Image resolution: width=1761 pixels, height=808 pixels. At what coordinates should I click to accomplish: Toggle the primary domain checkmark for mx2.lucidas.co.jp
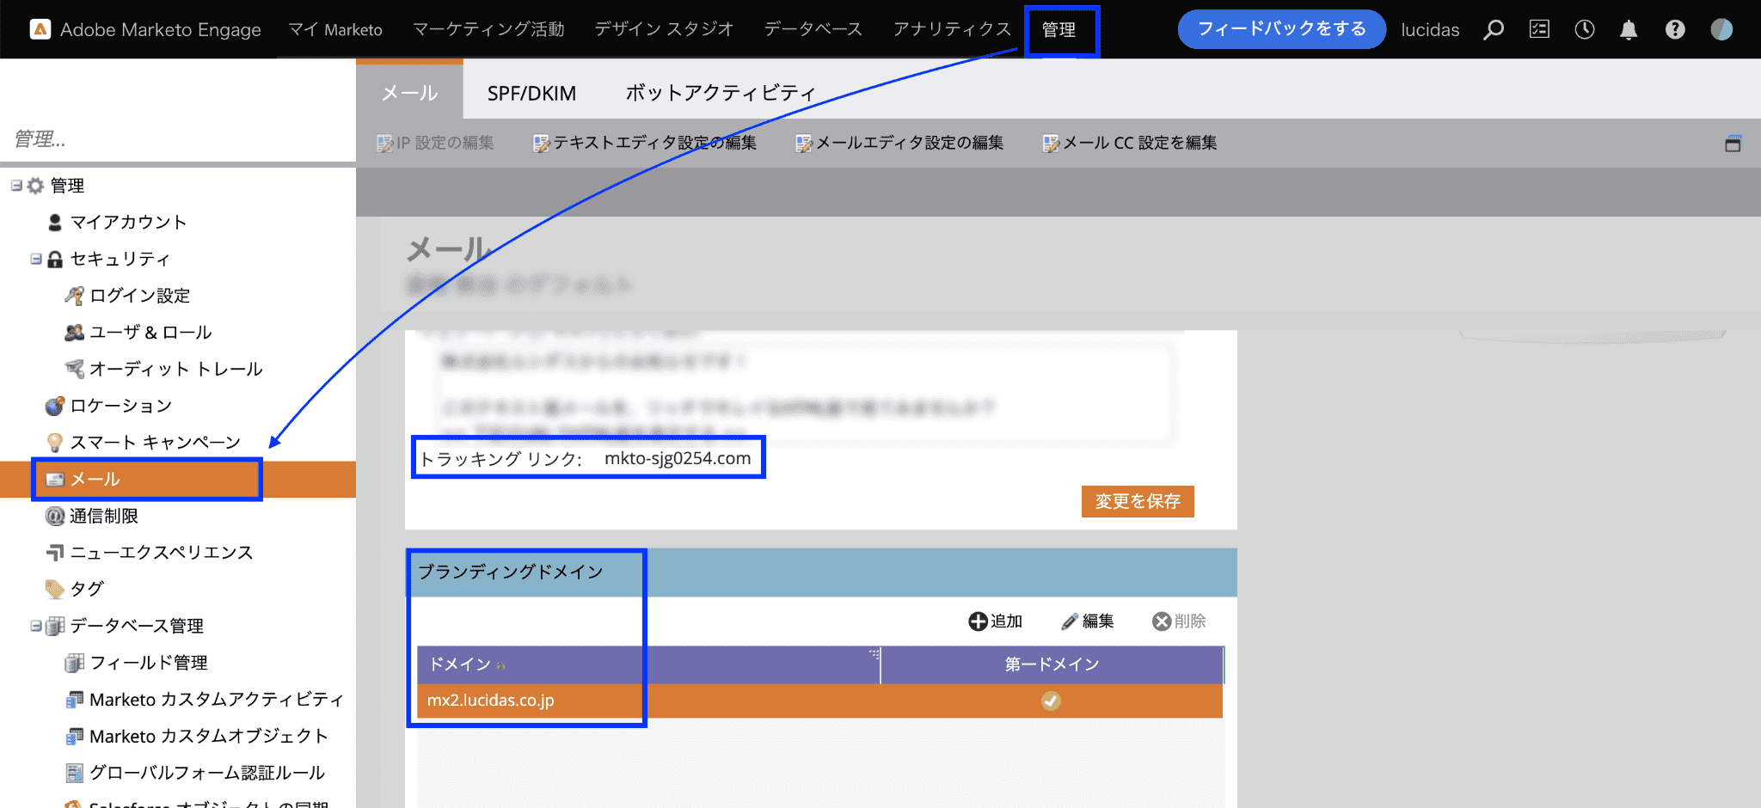pos(1051,701)
